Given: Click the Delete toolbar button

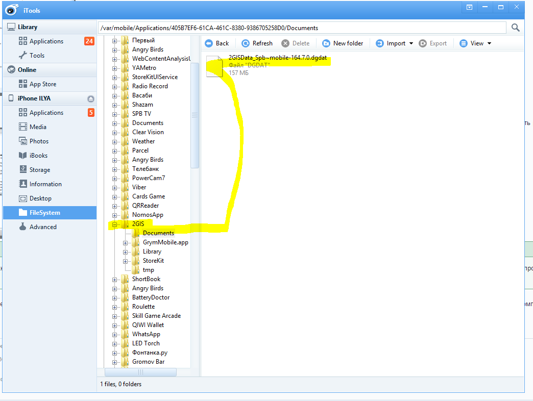Looking at the screenshot, I should pos(296,43).
